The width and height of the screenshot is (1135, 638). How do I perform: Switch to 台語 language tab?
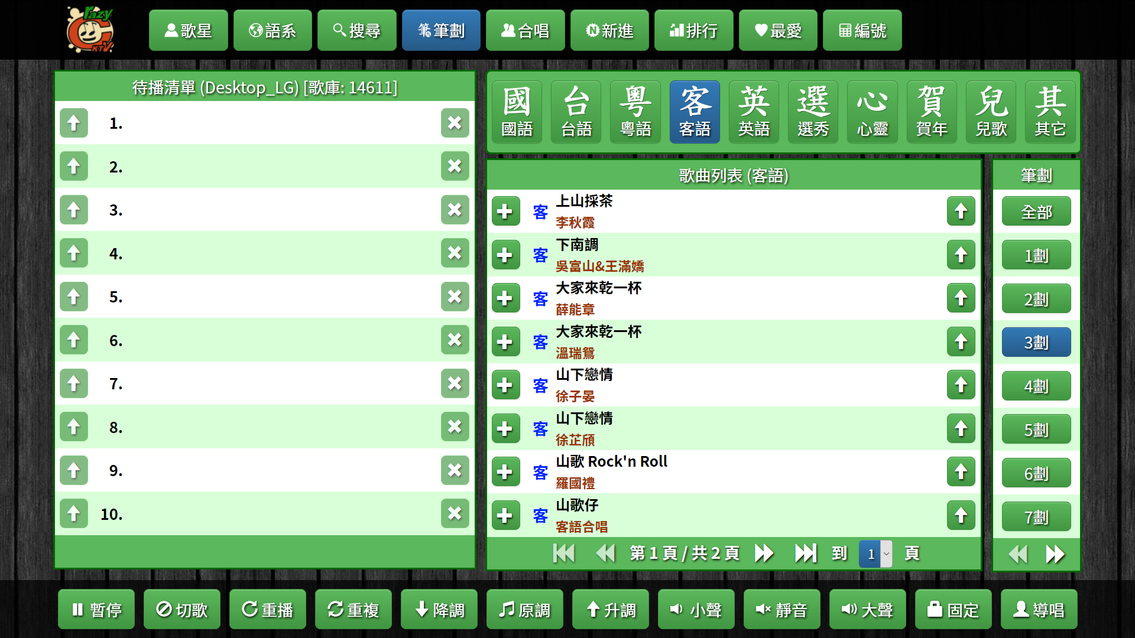[576, 112]
